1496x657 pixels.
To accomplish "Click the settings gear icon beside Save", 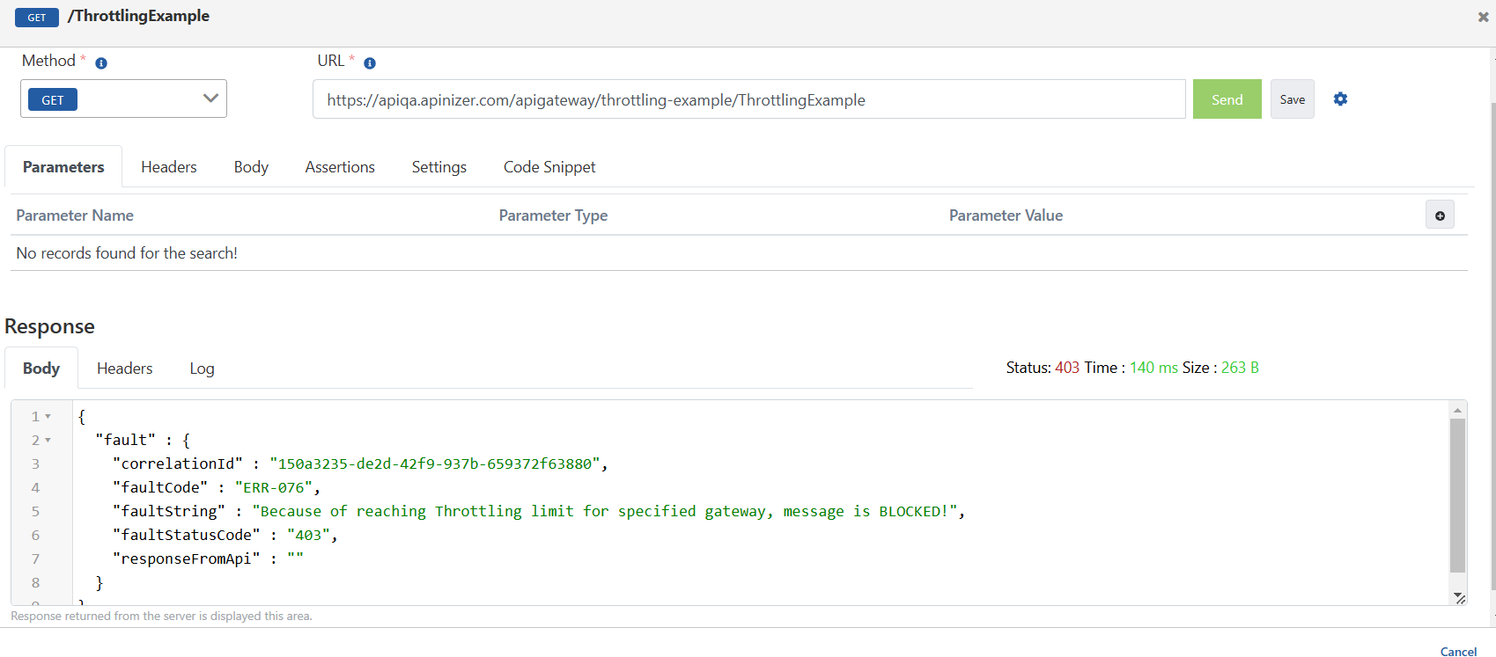I will 1340,99.
